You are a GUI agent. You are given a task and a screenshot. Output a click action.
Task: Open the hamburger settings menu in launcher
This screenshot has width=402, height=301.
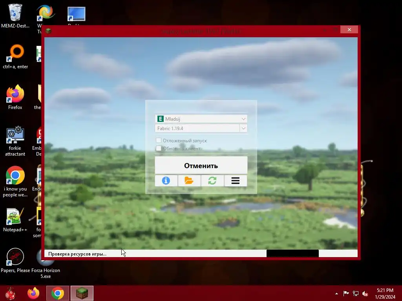[236, 181]
